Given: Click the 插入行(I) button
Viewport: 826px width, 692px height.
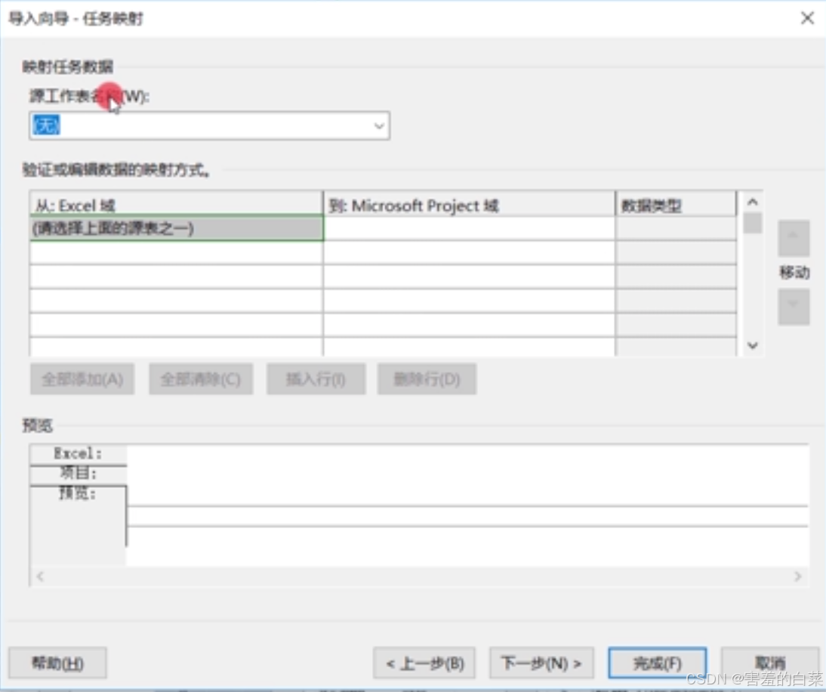Looking at the screenshot, I should click(x=316, y=379).
